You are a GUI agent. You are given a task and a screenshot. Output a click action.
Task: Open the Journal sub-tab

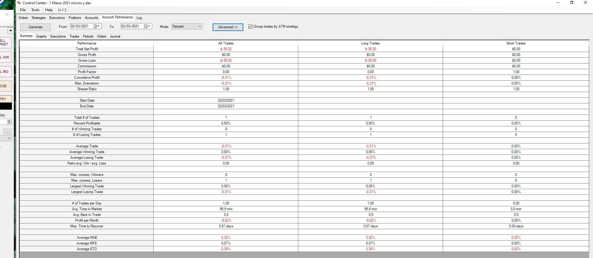point(115,36)
